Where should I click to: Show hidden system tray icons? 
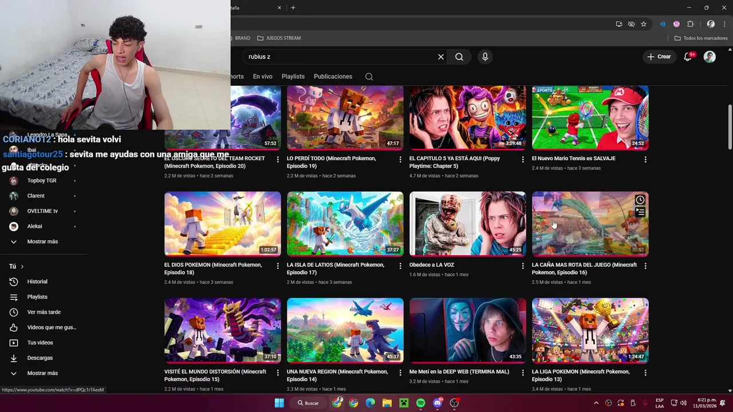click(596, 403)
